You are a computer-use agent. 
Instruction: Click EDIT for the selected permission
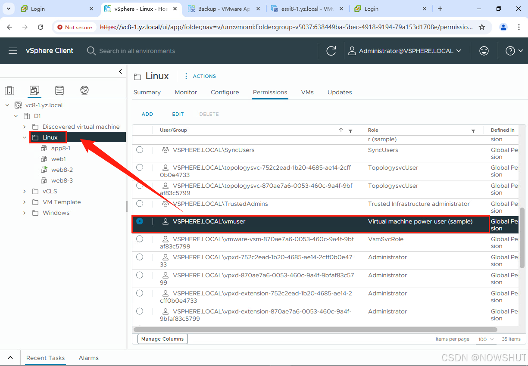coord(178,114)
